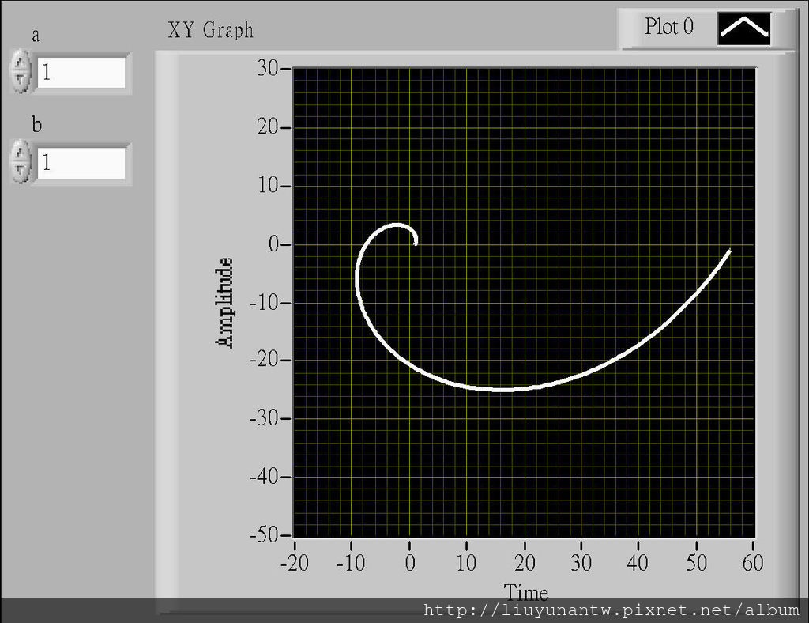Click the y-axis minimum value -50
This screenshot has height=623, width=809.
[265, 534]
